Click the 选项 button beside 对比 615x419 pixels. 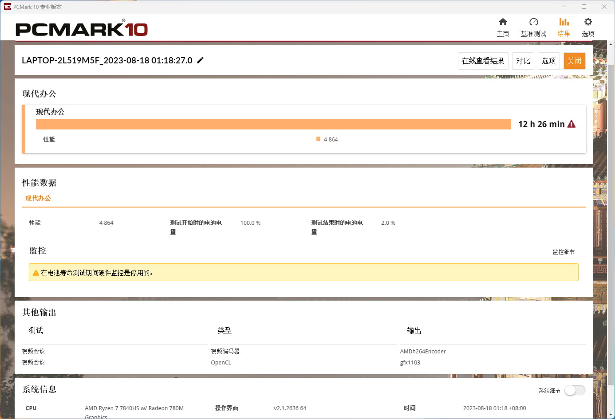coord(548,61)
